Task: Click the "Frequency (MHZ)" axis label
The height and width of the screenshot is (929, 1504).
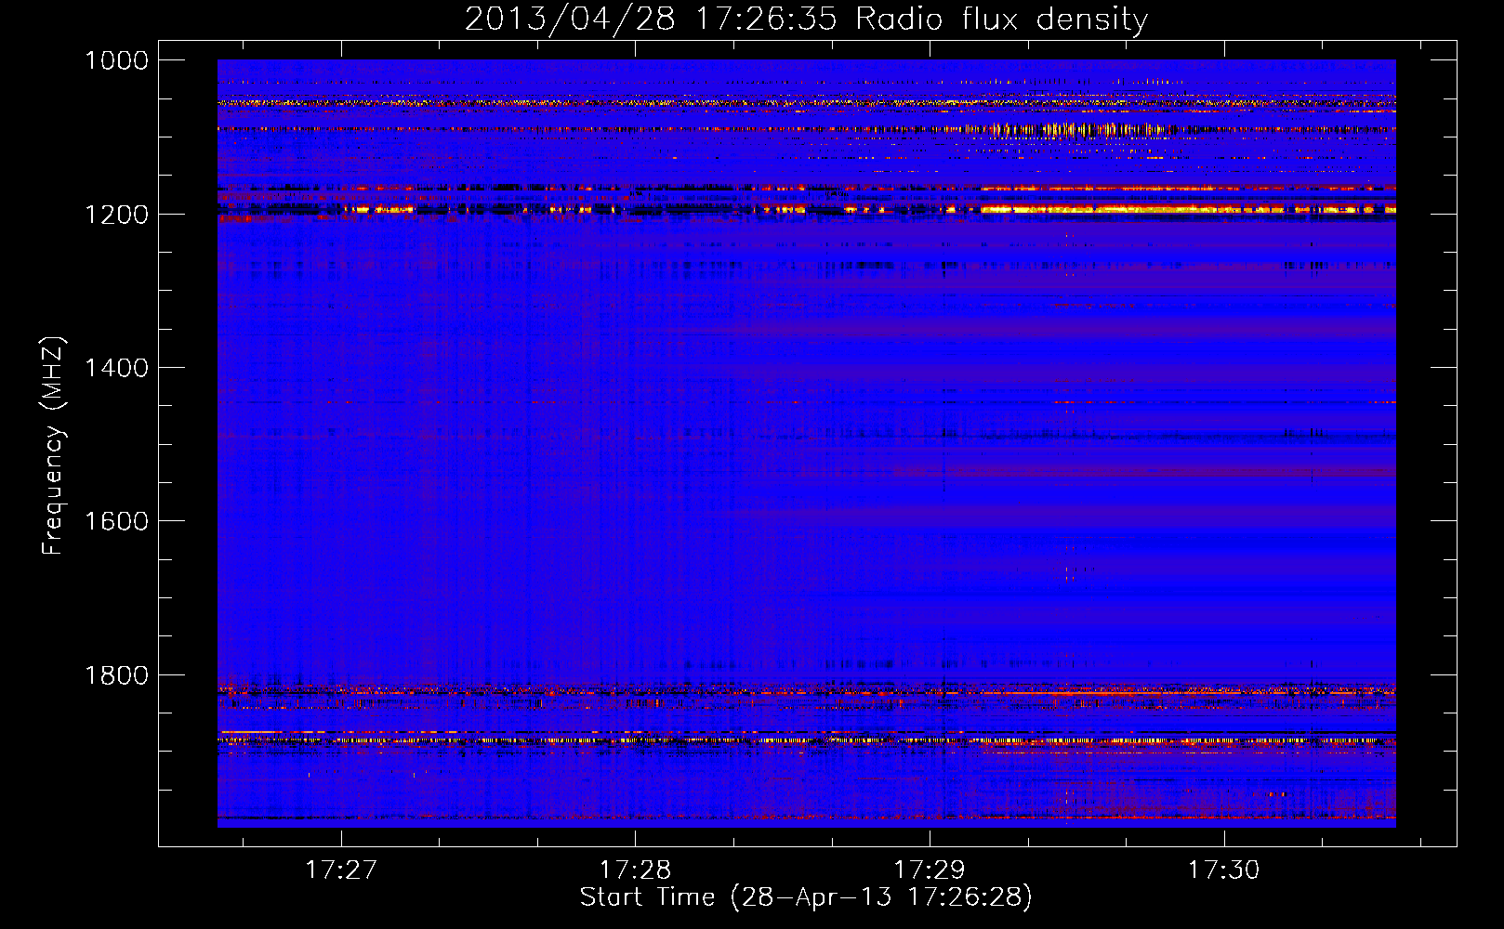Action: click(54, 446)
